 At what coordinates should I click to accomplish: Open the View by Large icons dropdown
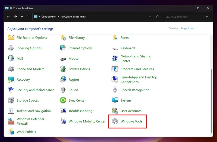pos(188,28)
